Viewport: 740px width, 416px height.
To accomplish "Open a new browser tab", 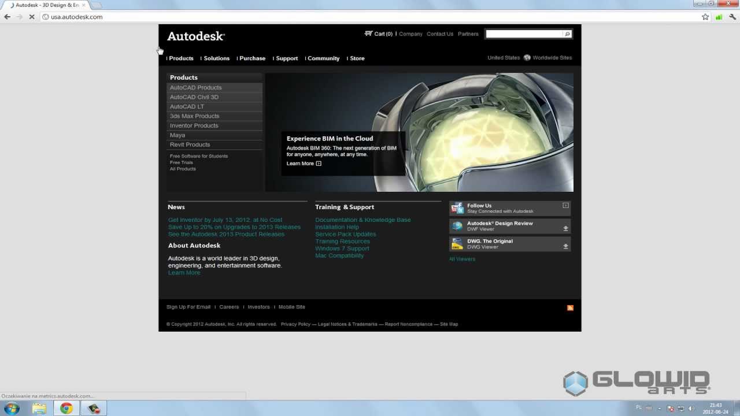I will (x=97, y=5).
